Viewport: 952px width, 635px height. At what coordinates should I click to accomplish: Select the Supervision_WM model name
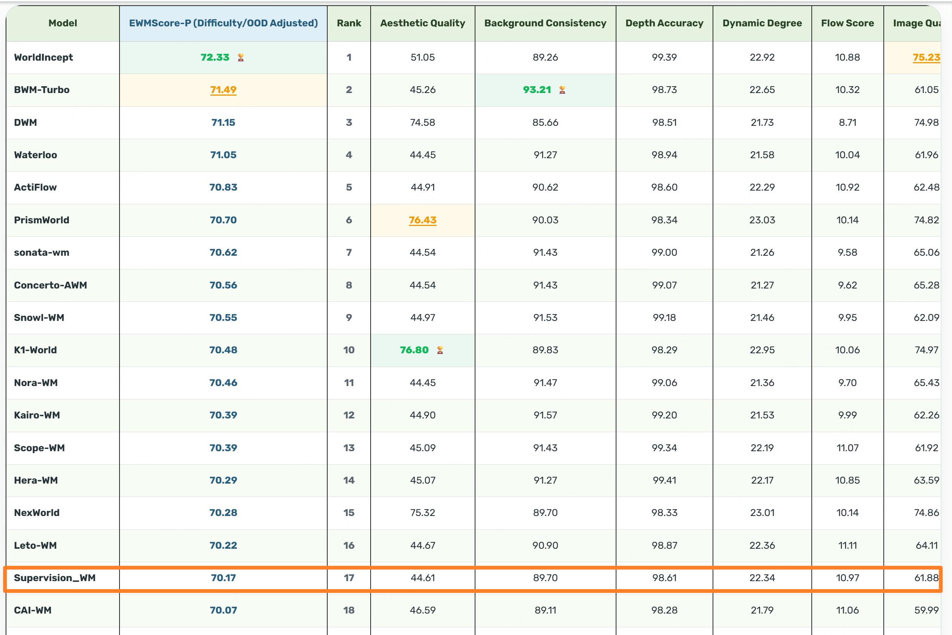pyautogui.click(x=55, y=578)
